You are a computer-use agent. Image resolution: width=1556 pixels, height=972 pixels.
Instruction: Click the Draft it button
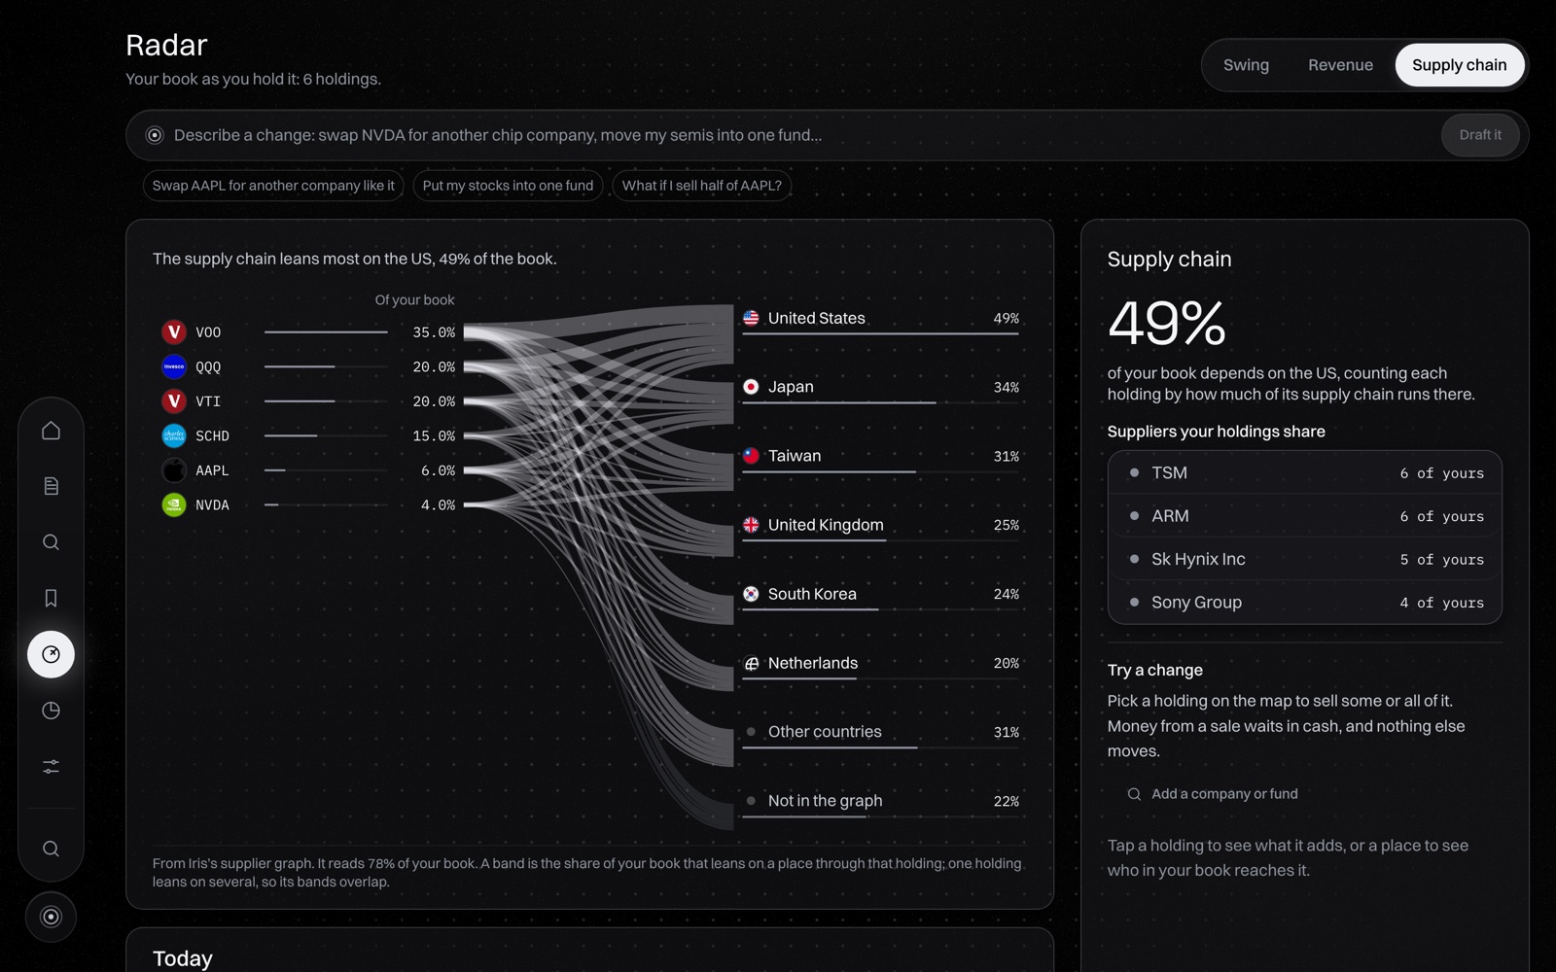pos(1480,135)
